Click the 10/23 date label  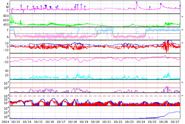coord(129,122)
